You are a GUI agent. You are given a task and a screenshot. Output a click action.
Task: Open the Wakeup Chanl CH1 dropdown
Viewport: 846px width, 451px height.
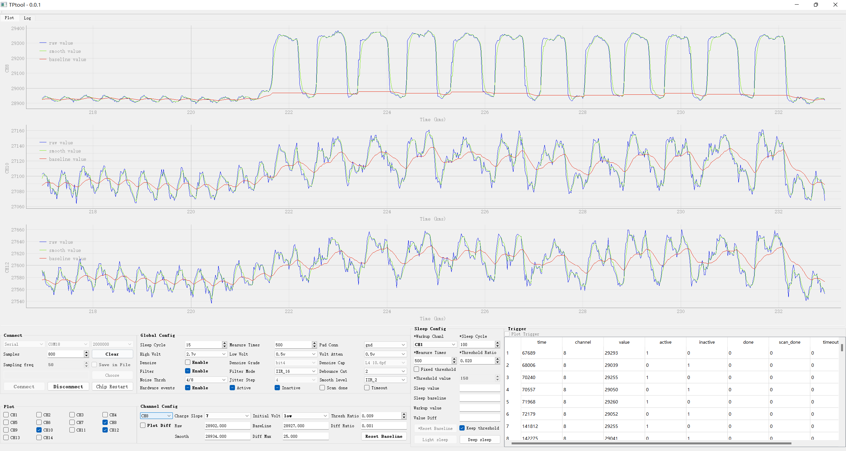click(435, 344)
